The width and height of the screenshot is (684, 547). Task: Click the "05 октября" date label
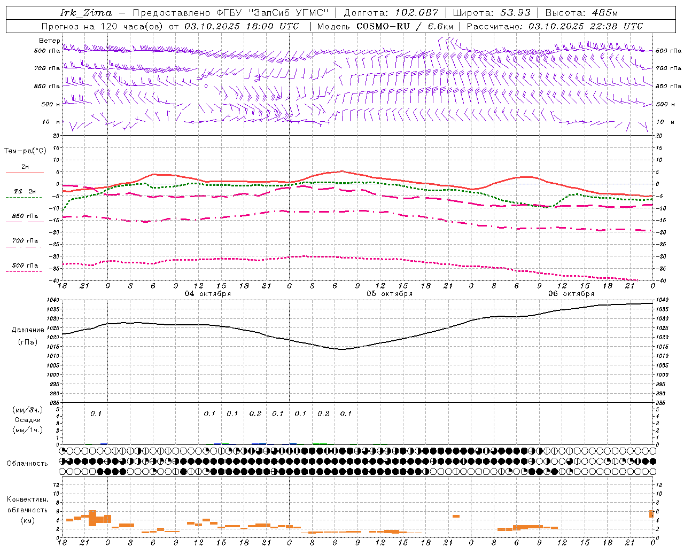coord(390,294)
